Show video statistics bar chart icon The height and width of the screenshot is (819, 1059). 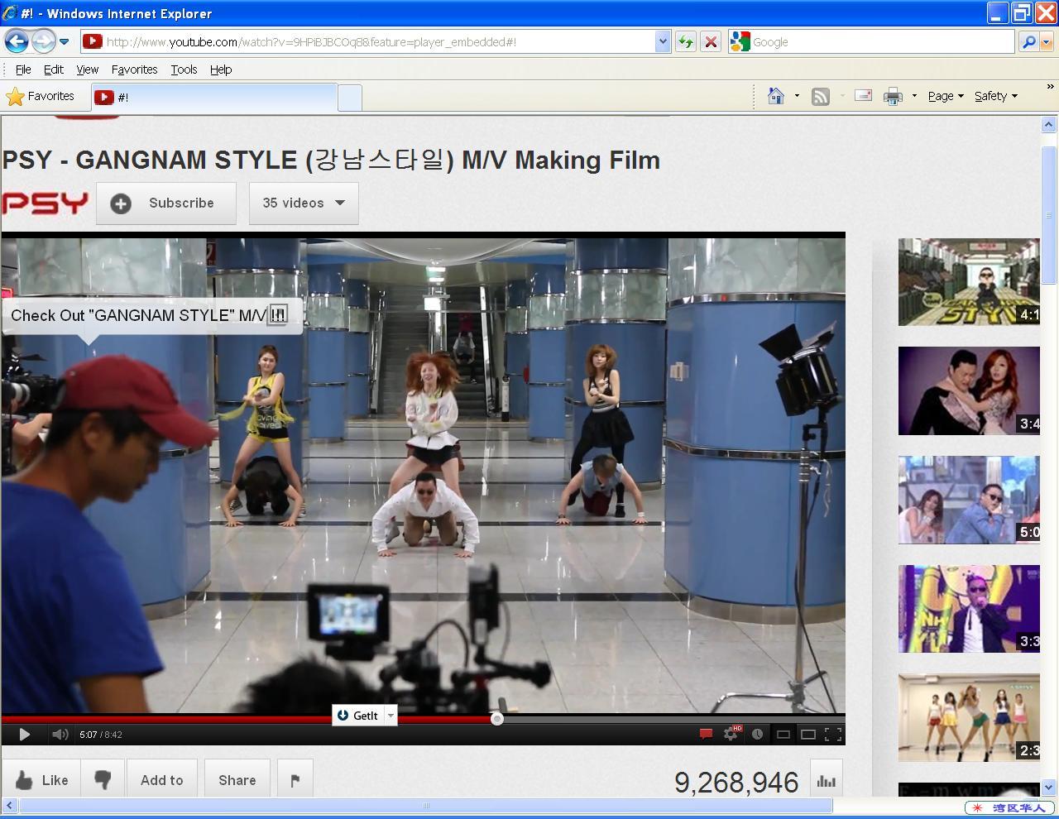tap(826, 780)
